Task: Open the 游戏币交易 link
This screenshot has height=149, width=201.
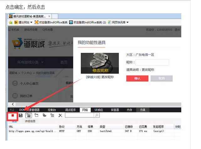Action: (31, 30)
